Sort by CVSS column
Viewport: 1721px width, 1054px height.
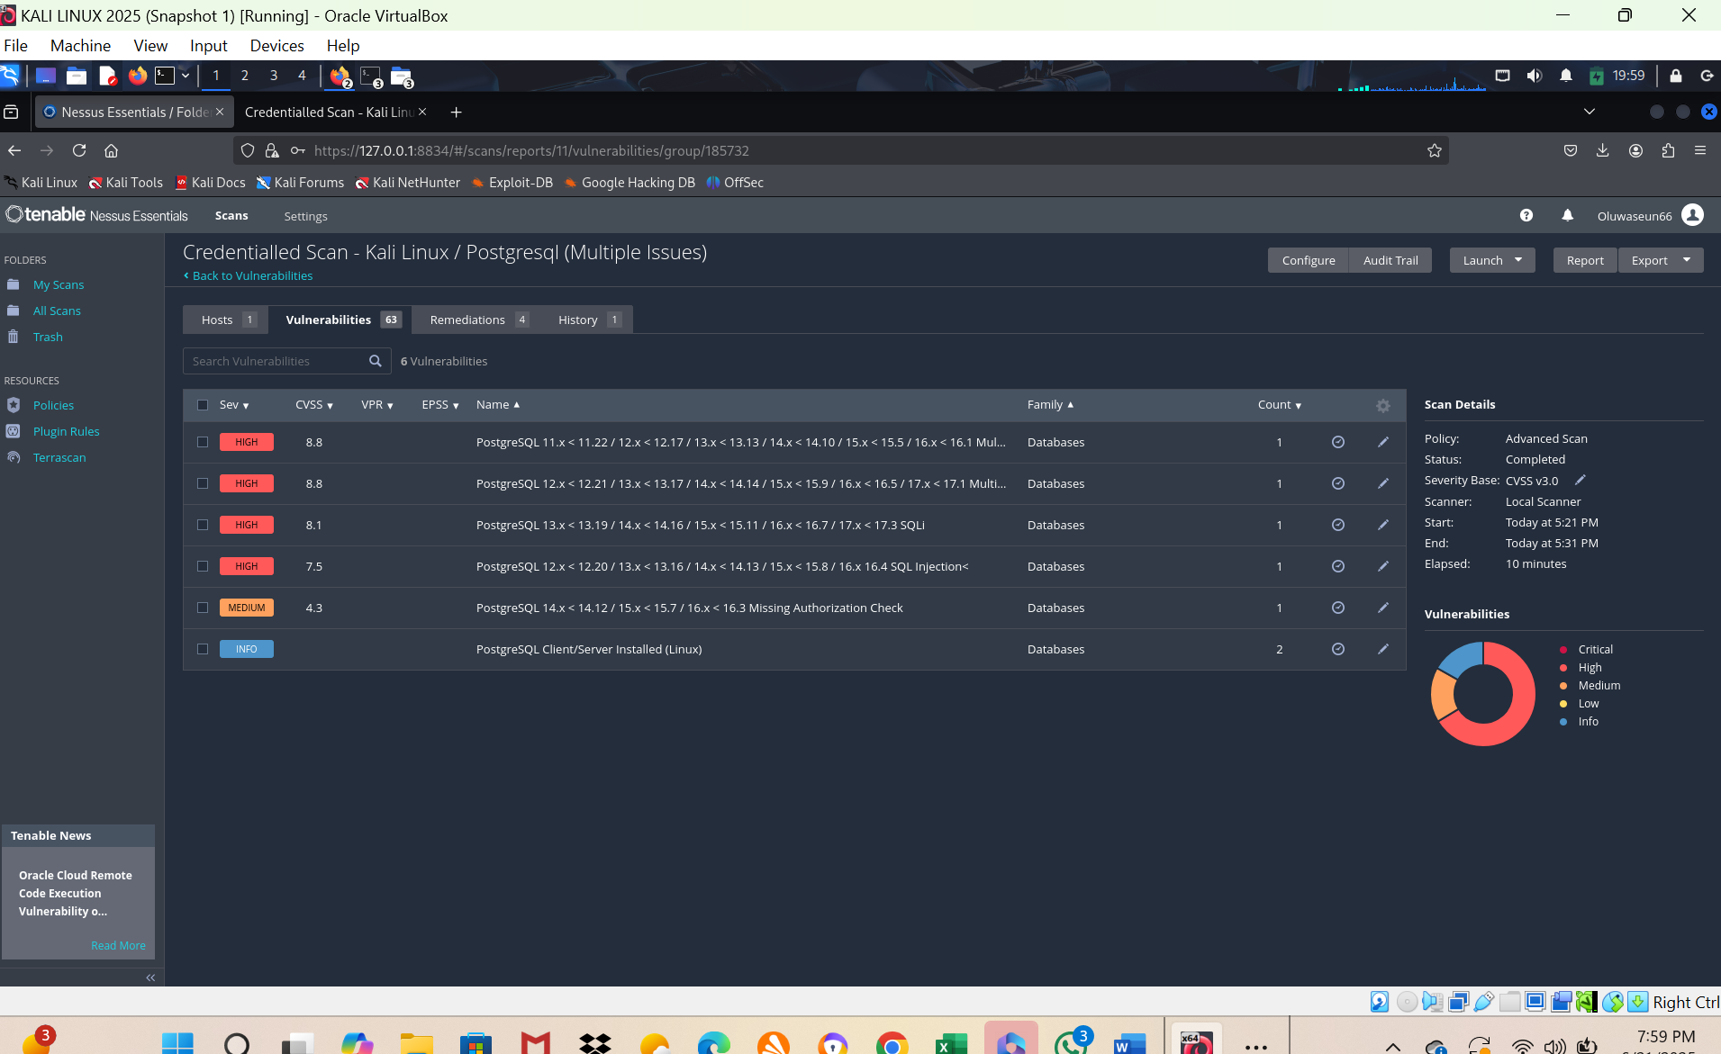314,405
